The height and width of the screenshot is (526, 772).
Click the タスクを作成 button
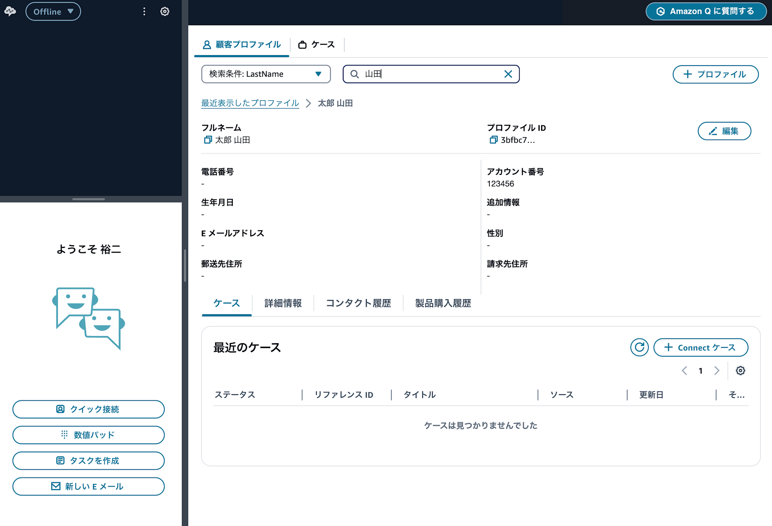[x=88, y=460]
